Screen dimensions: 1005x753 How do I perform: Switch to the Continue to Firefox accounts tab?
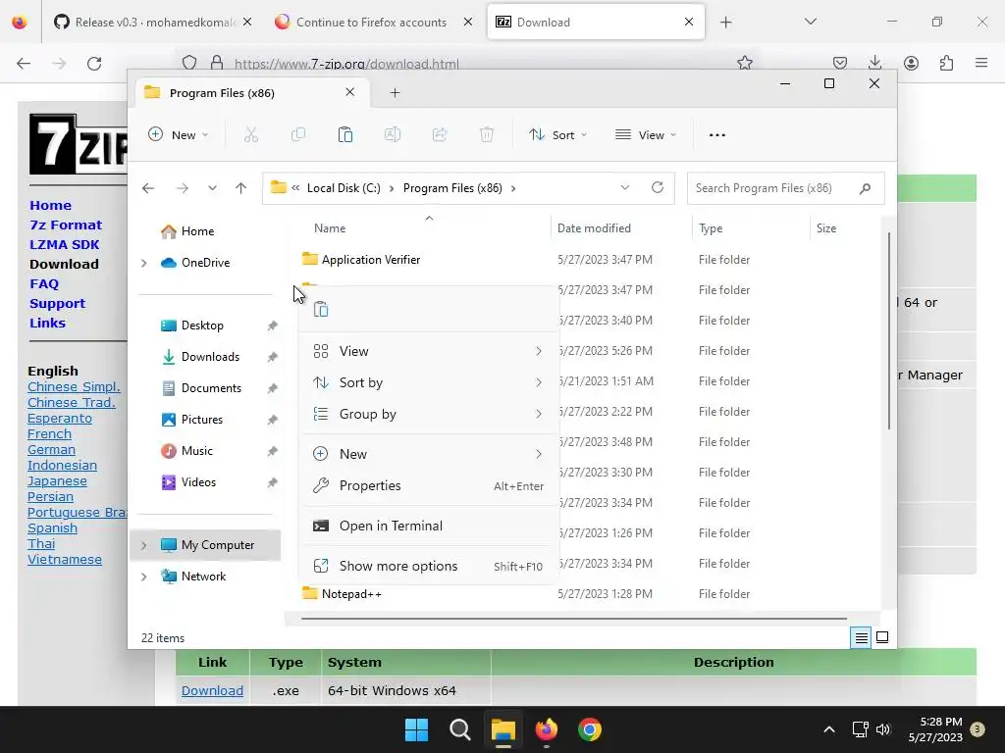click(373, 22)
